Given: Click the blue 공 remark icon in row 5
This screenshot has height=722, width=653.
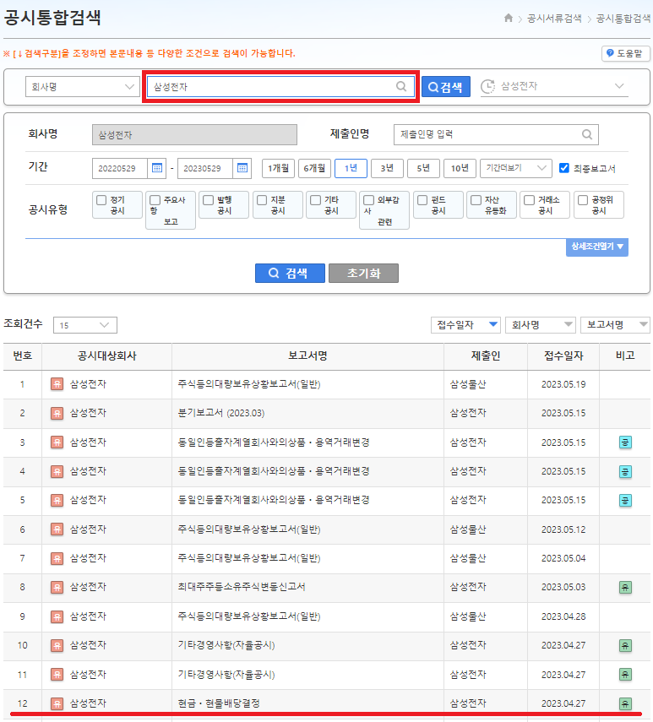Looking at the screenshot, I should coord(625,500).
